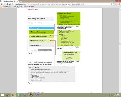
Task: Check the Block IDENT (port 113) box
Action: tap(31, 79)
